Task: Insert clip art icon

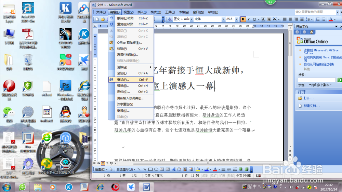Action: 185,169
